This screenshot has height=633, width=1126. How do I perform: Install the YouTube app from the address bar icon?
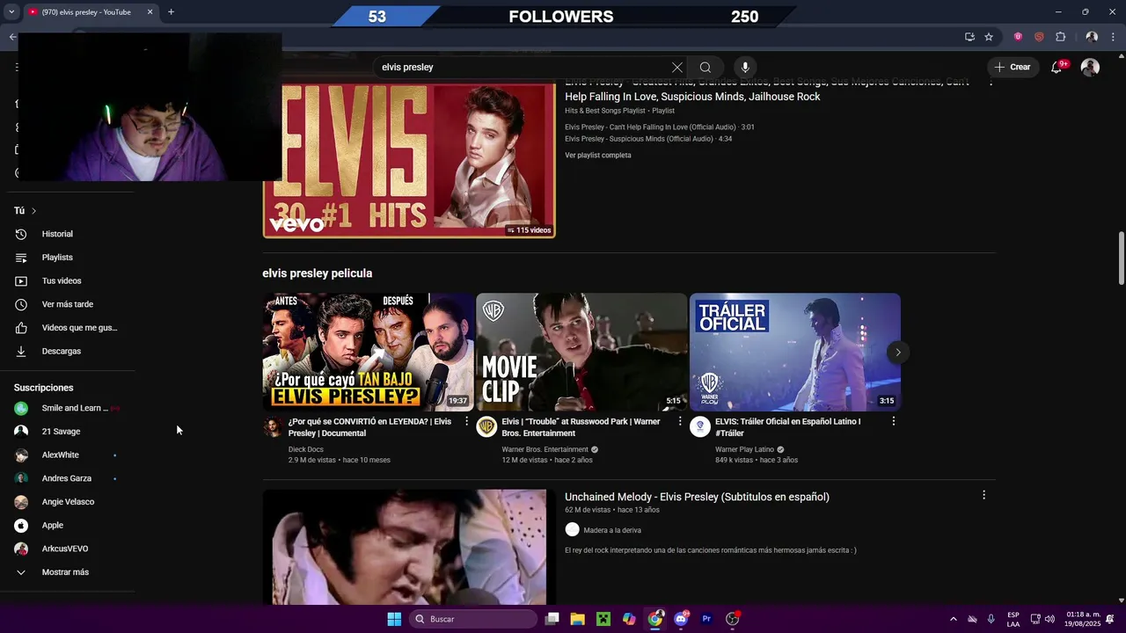click(x=969, y=37)
